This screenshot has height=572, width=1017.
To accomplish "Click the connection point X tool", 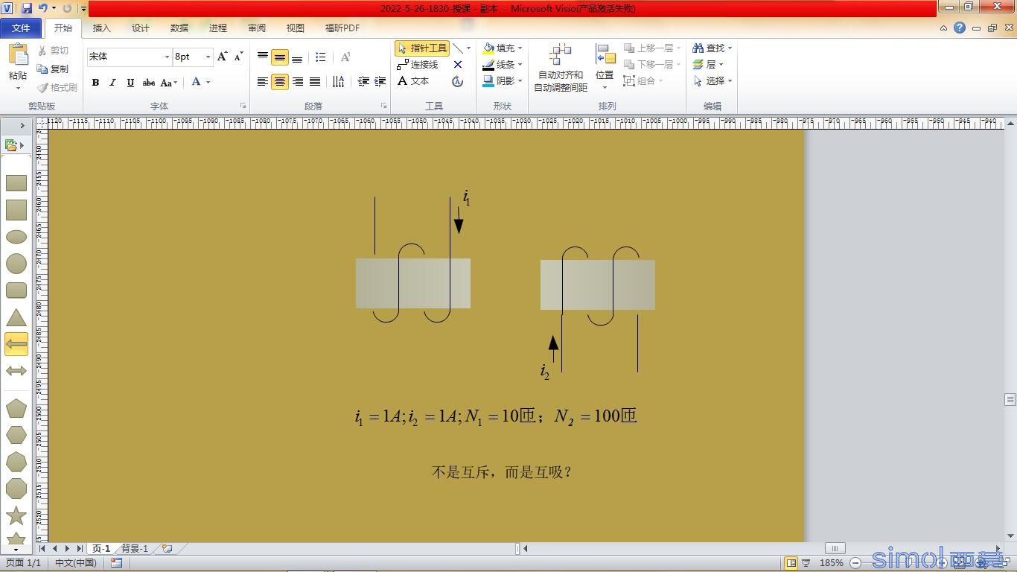I will (x=458, y=65).
